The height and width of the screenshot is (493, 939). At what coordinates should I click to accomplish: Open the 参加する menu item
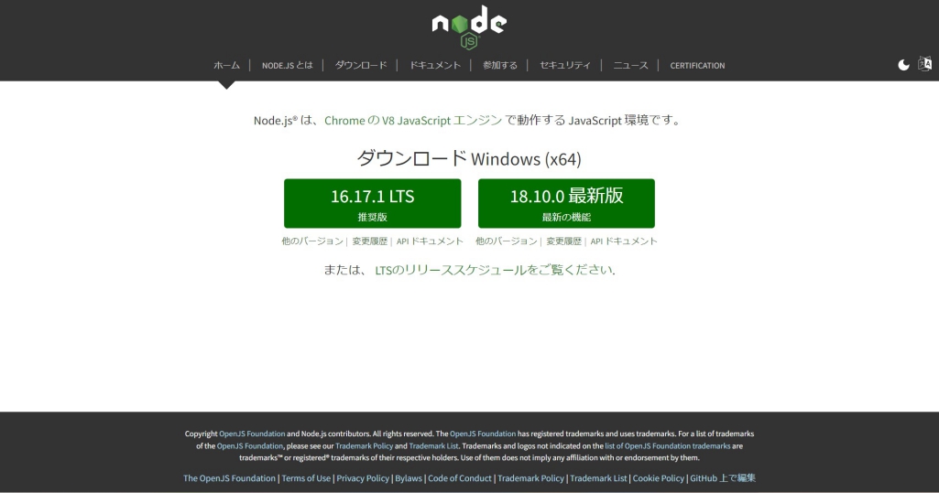(500, 65)
